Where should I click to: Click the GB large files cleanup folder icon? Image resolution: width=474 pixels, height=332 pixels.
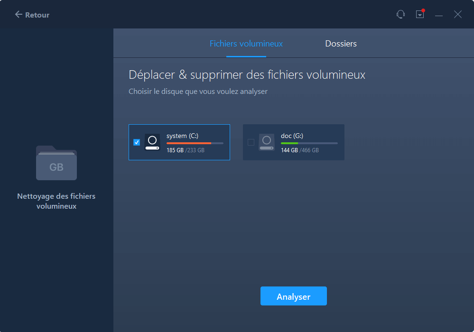tap(56, 164)
